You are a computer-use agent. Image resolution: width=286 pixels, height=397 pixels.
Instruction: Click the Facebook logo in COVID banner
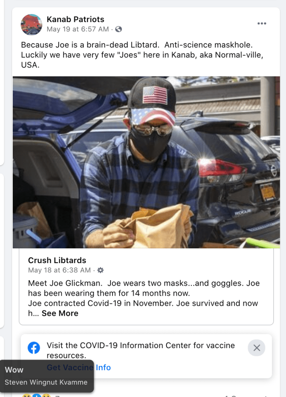34,348
